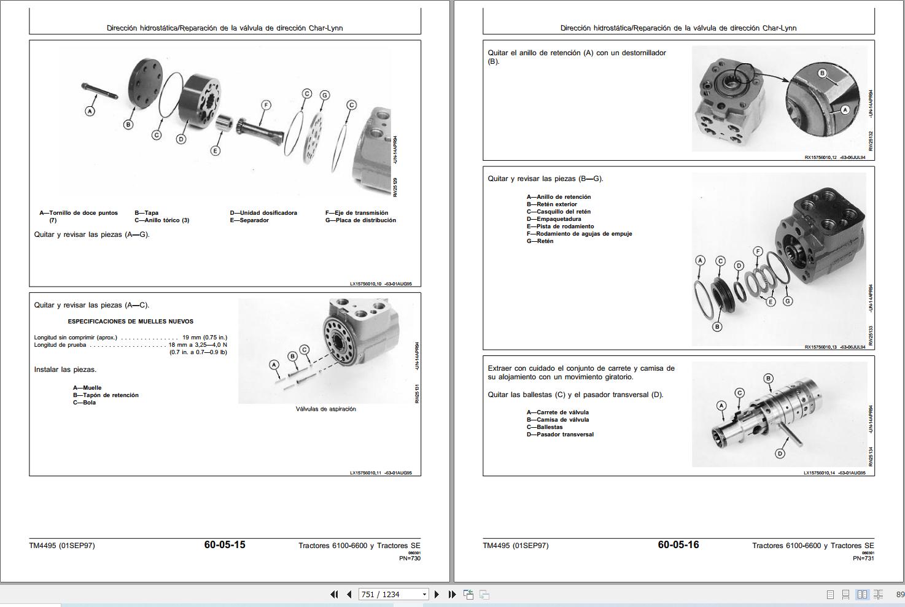Click the reference code 'LX15756010,10'
This screenshot has width=905, height=607.
tap(366, 284)
